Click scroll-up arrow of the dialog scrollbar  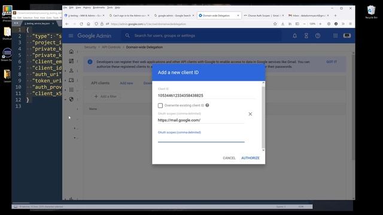click(263, 83)
